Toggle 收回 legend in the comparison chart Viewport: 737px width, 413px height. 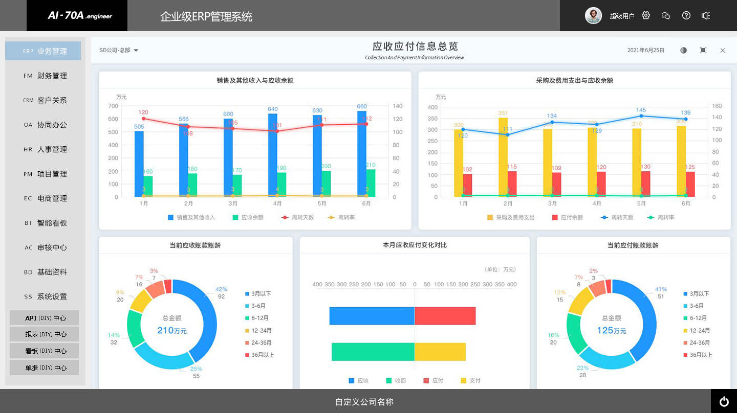(x=395, y=380)
